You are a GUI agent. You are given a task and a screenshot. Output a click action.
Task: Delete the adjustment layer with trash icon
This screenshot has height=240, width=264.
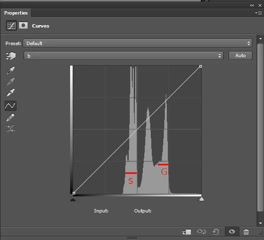pos(246,232)
